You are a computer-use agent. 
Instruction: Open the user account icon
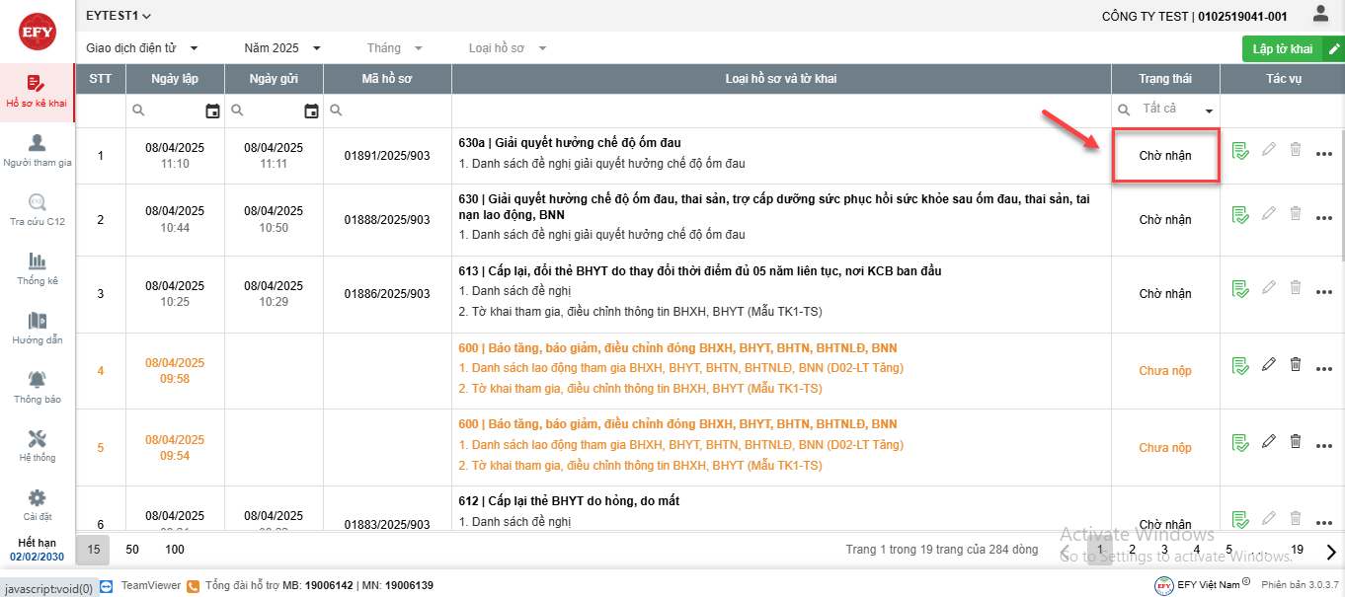tap(1320, 14)
